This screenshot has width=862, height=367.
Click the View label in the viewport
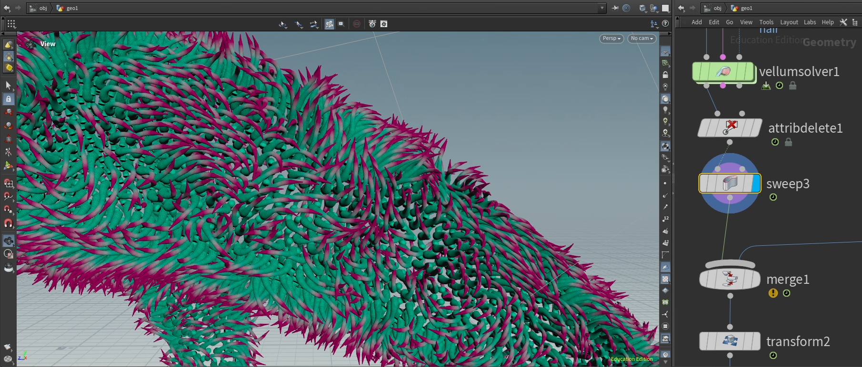tap(48, 44)
